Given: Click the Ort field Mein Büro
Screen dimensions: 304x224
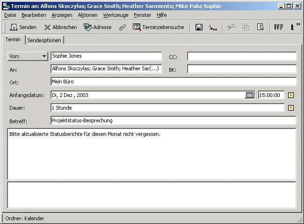Looking at the screenshot, I should 174,82.
